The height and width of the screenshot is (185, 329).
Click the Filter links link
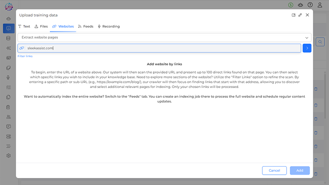tap(25, 56)
